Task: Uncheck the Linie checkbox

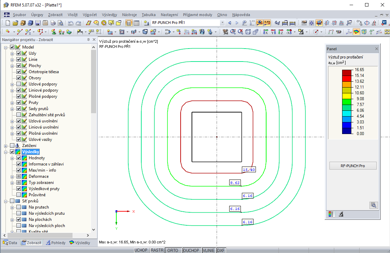Action: click(19, 59)
